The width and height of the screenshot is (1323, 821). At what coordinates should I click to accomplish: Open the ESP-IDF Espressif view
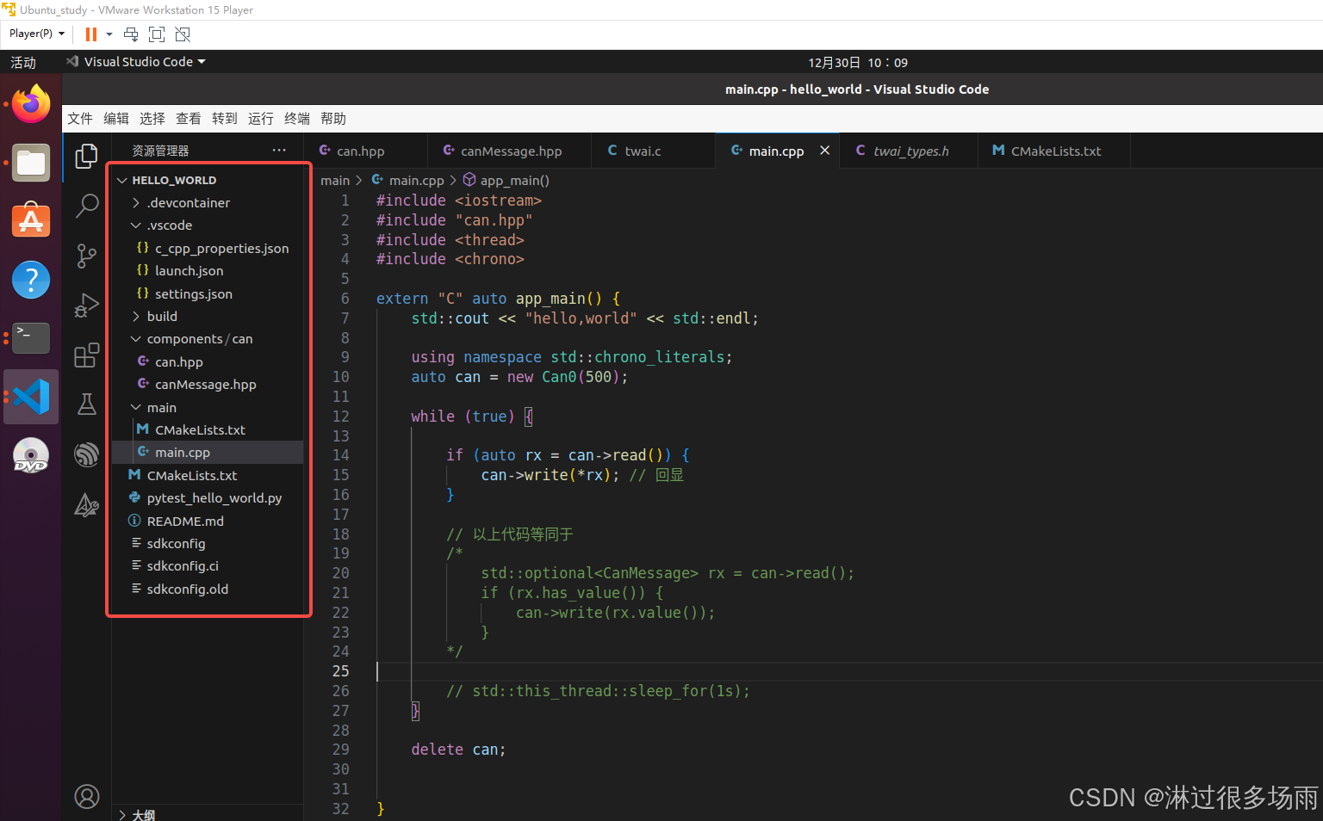tap(87, 454)
